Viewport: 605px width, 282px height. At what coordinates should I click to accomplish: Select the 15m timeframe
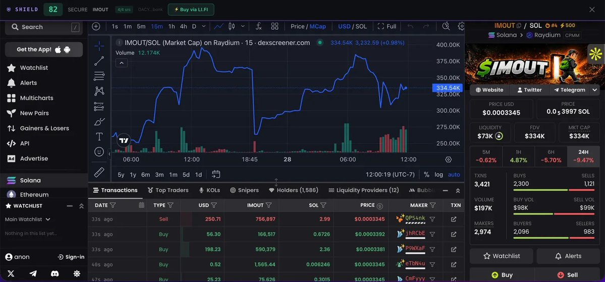156,26
